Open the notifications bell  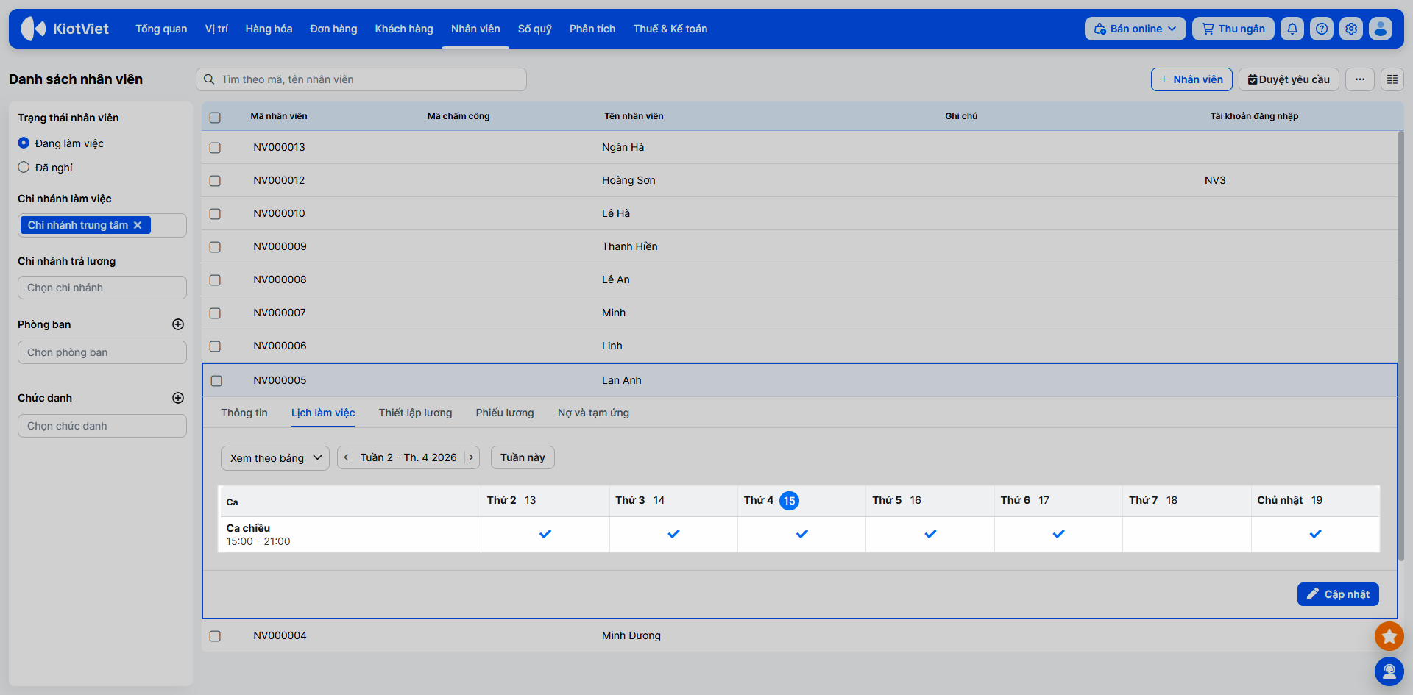point(1292,29)
